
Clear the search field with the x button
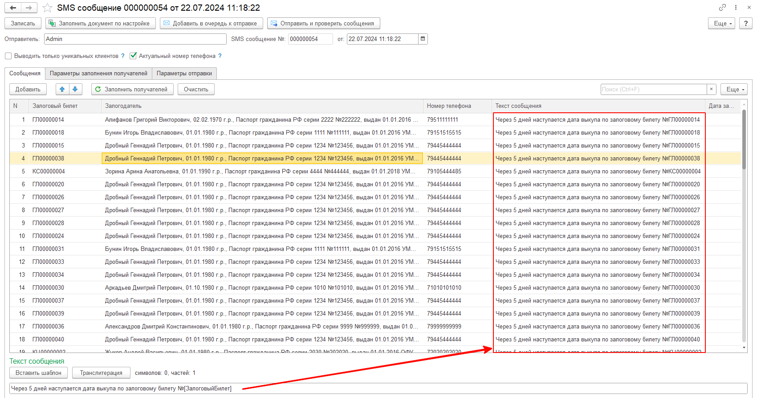click(712, 89)
